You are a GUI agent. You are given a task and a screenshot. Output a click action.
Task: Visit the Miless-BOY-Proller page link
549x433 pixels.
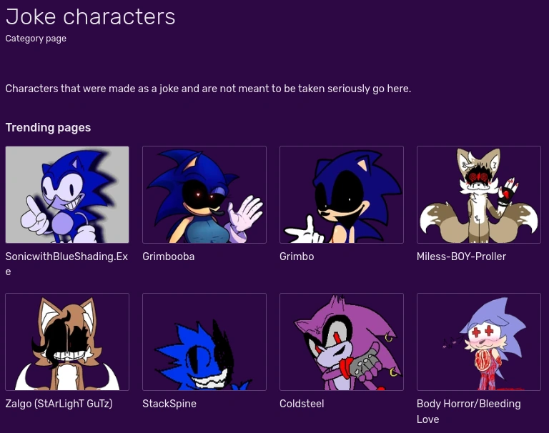(x=461, y=257)
